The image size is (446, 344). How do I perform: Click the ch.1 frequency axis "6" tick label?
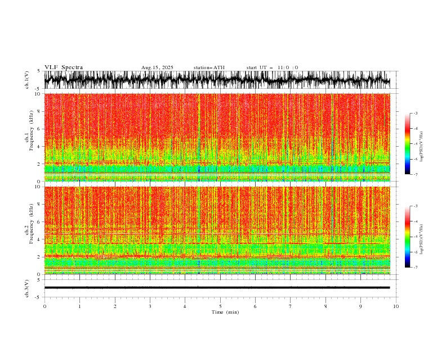(39, 129)
